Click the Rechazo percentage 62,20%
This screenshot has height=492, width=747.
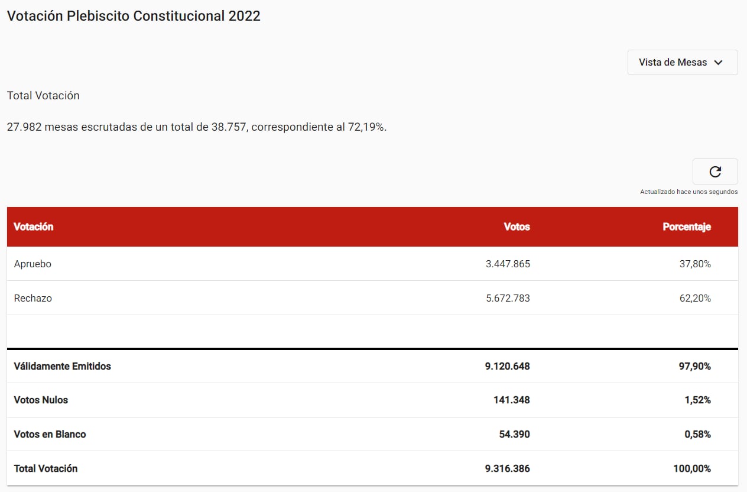click(696, 298)
